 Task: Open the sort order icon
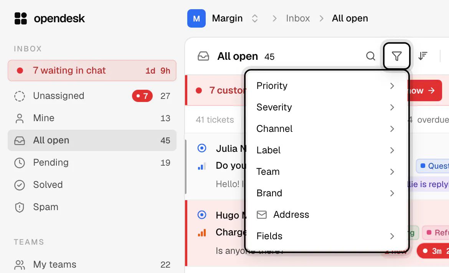click(423, 56)
